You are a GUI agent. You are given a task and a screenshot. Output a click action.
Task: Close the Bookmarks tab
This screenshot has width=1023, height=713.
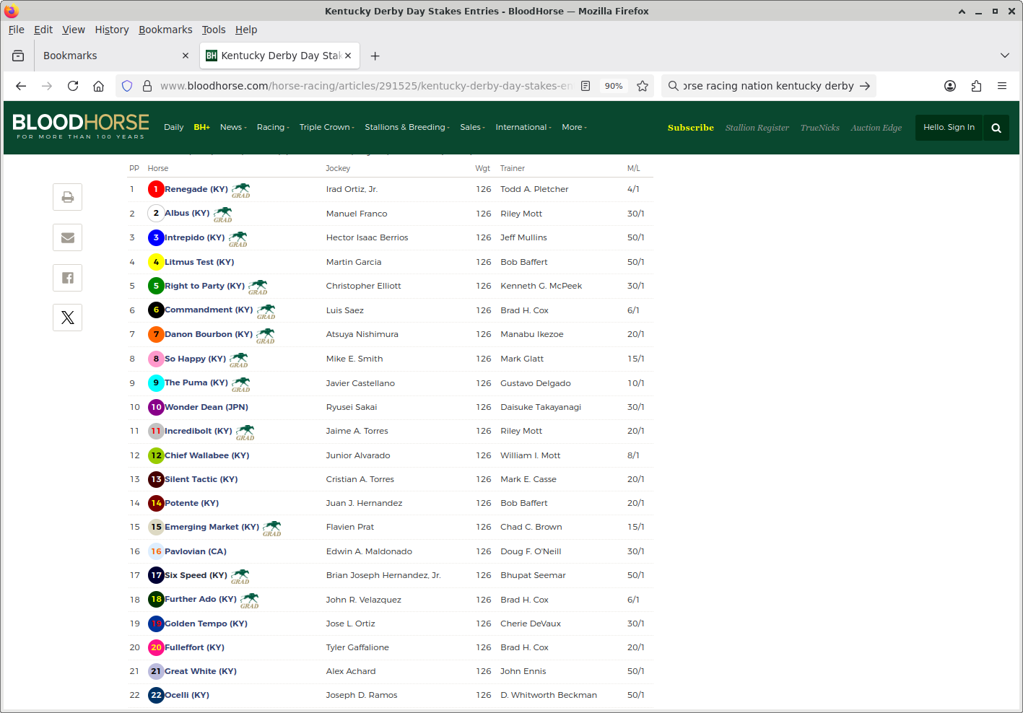point(186,56)
